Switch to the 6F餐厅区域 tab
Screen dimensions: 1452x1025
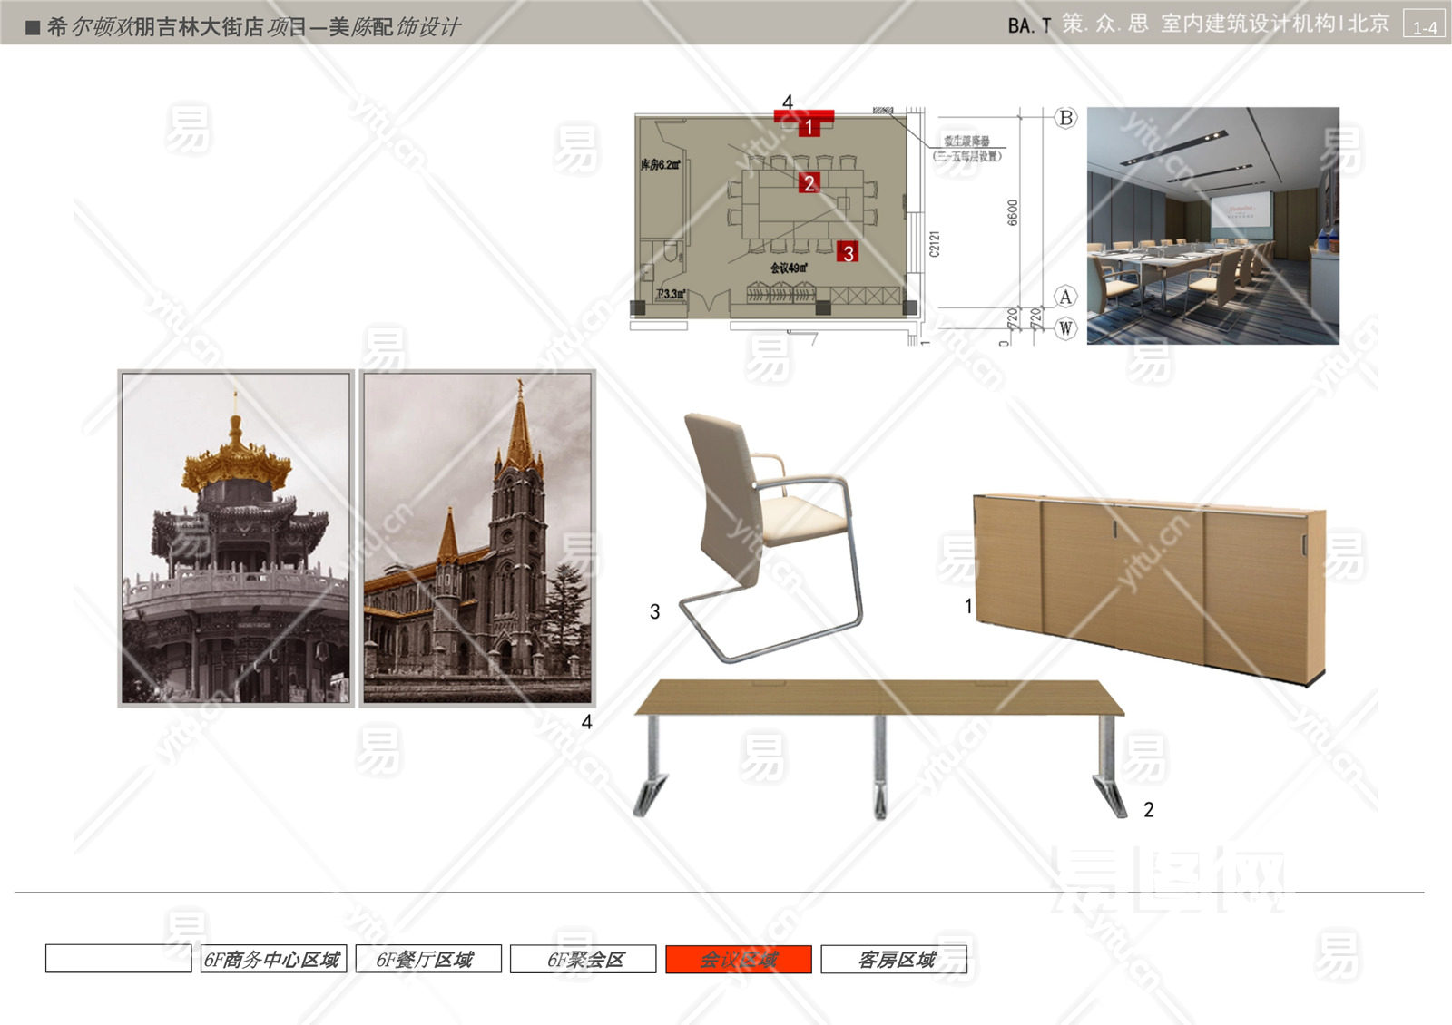tap(428, 959)
